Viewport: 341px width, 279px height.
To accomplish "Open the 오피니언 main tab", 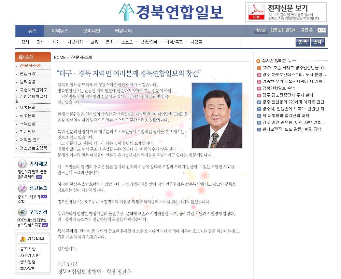I will coord(91,31).
